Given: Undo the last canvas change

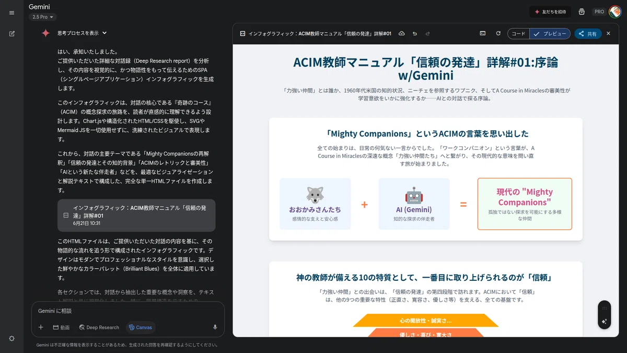Looking at the screenshot, I should pos(415,33).
